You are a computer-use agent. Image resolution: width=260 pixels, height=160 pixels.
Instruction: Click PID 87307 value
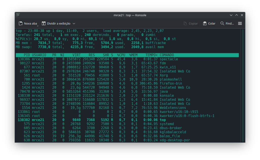tap(25, 71)
